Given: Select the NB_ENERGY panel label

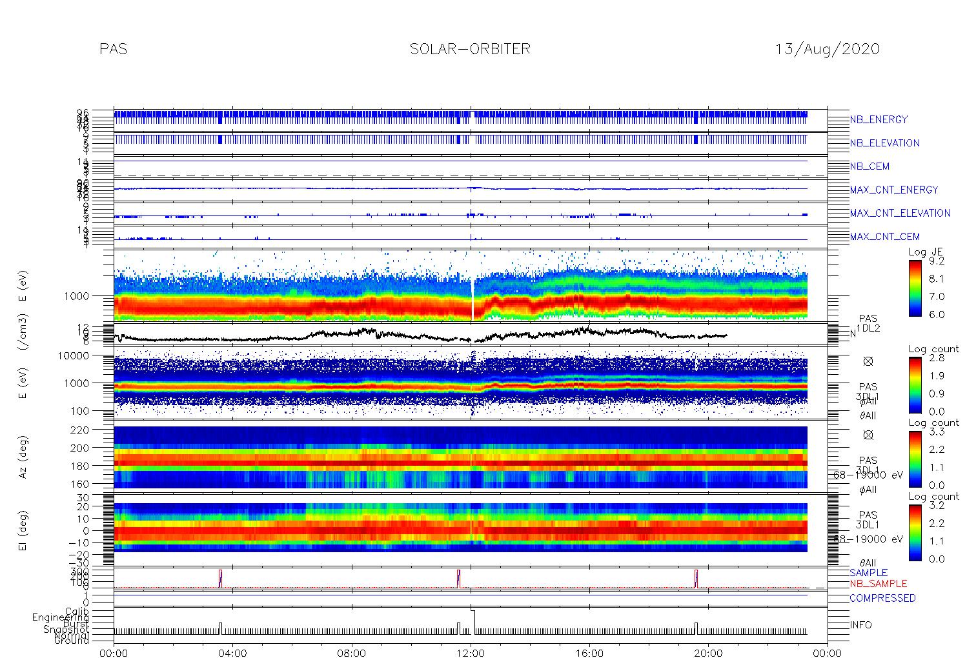Looking at the screenshot, I should [x=879, y=120].
